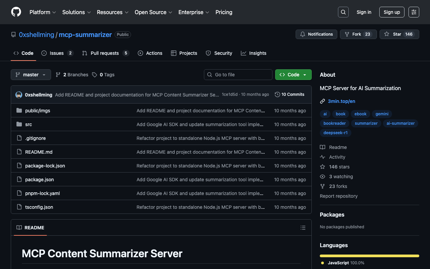Click the tags icon beside 0 Tags

pos(95,75)
